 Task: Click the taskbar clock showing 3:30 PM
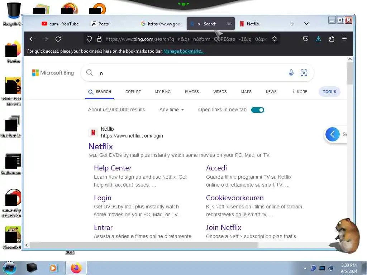tap(349, 268)
